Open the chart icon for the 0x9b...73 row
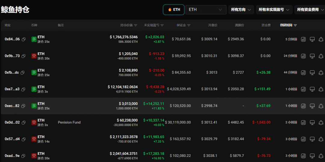The image size is (325, 162). click(x=303, y=56)
